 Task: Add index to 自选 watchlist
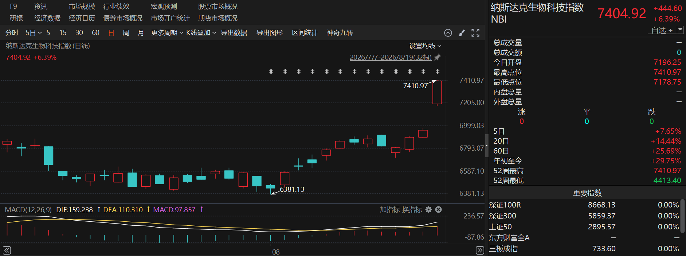tap(662, 30)
